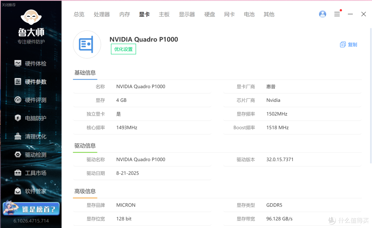Switch to the 电池 tab
Screen dimensions: 372x228
click(249, 14)
